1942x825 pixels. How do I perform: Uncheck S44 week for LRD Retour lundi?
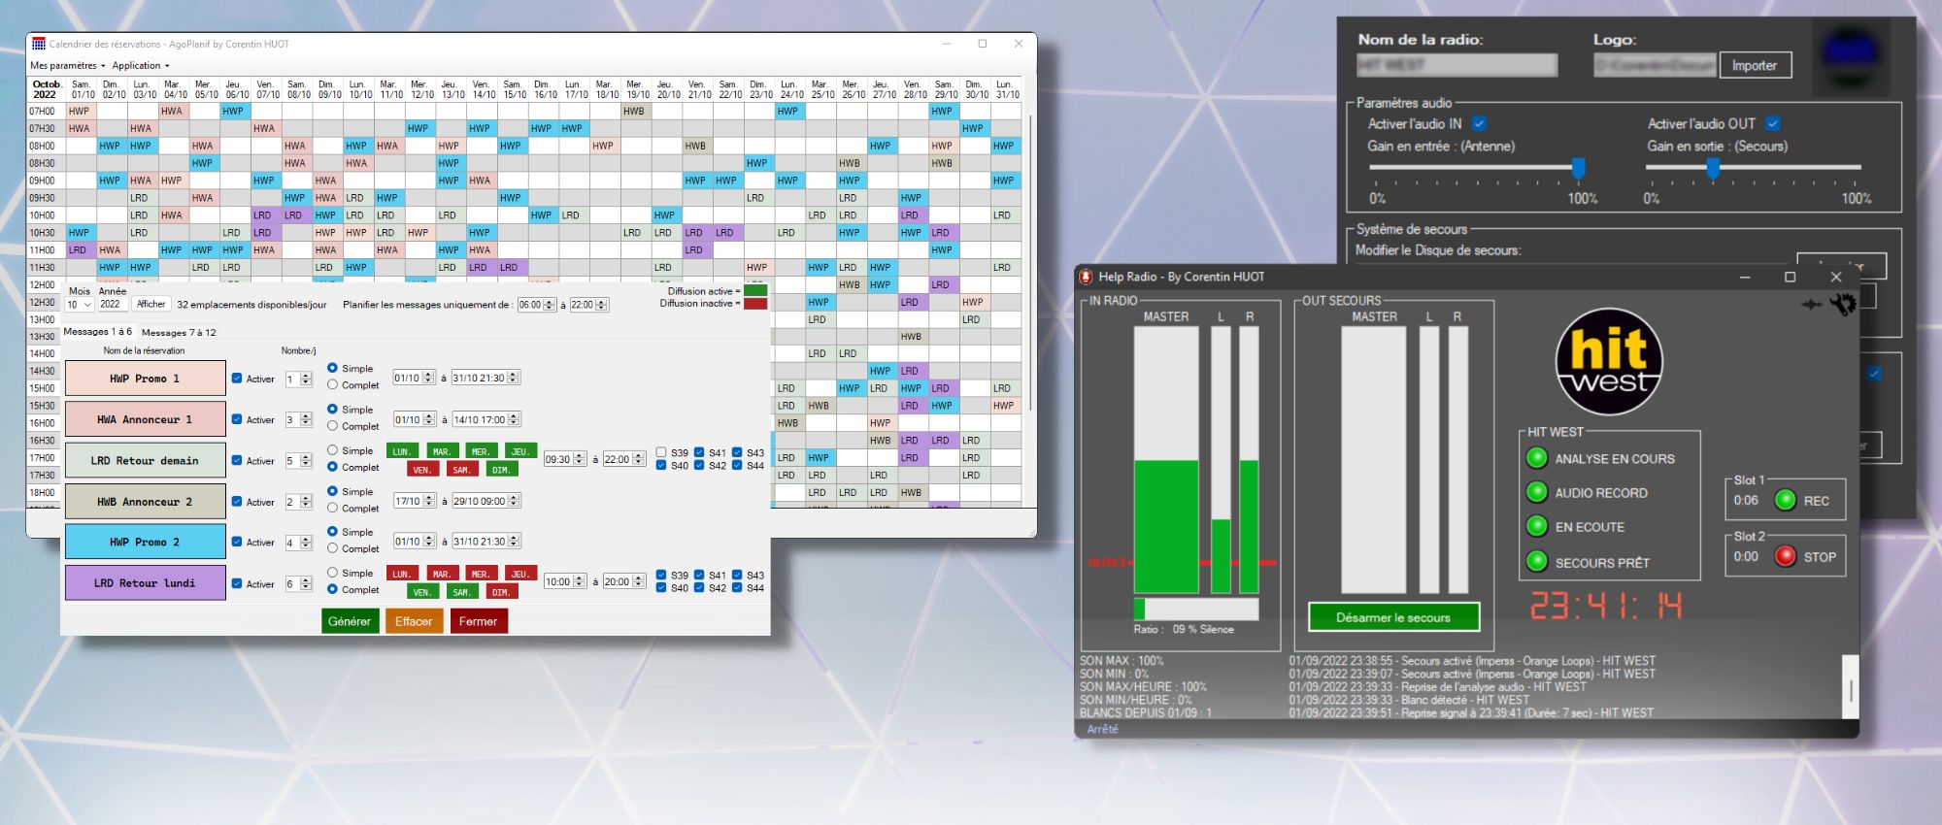point(737,587)
